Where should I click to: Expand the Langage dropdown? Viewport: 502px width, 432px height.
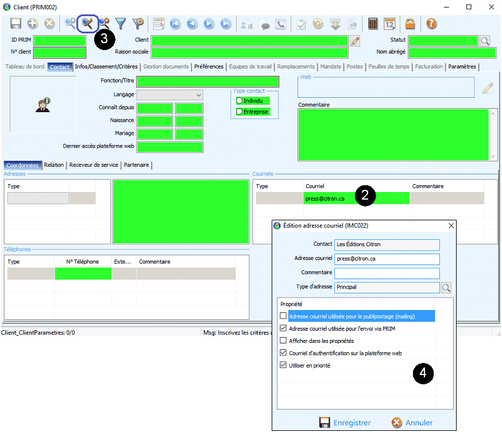click(199, 95)
